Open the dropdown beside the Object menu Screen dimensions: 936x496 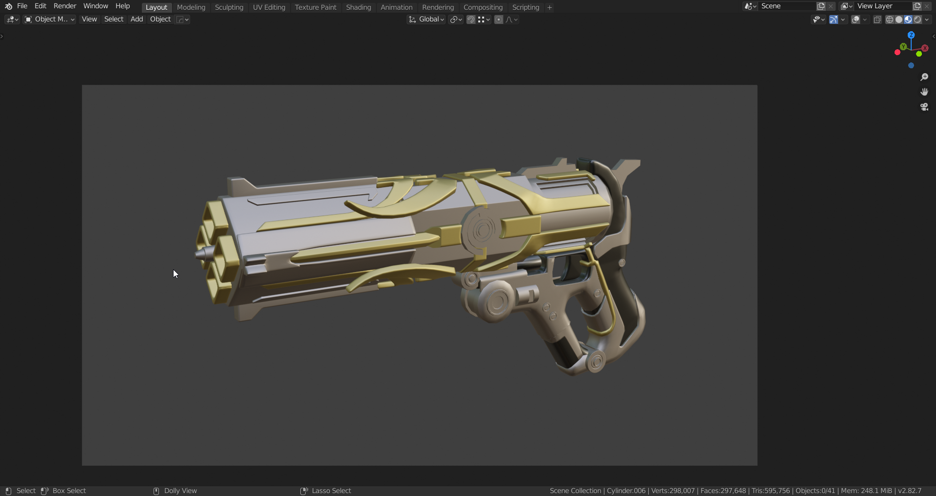click(x=182, y=20)
